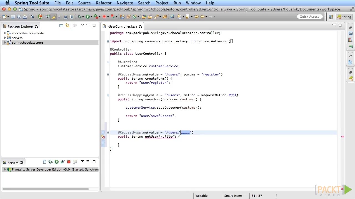Image resolution: width=355 pixels, height=199 pixels.
Task: Collapse the createForm method fold marker
Action: point(108,74)
